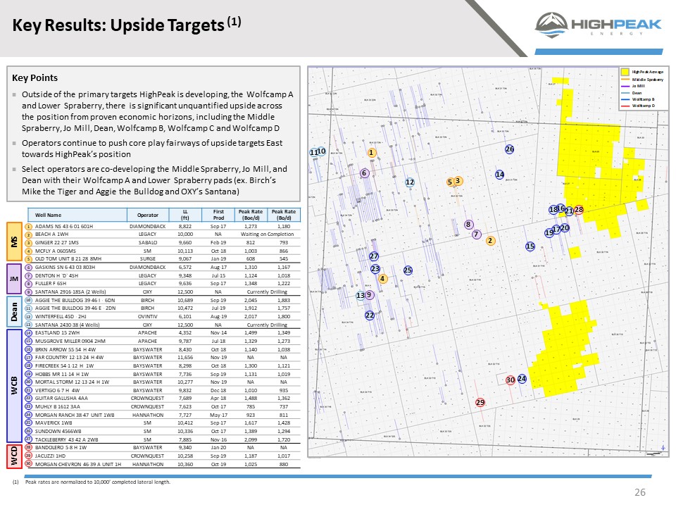Viewport: 676px width, 507px height.
Task: Click map marker 24 beside marker 30
Action: (522, 379)
